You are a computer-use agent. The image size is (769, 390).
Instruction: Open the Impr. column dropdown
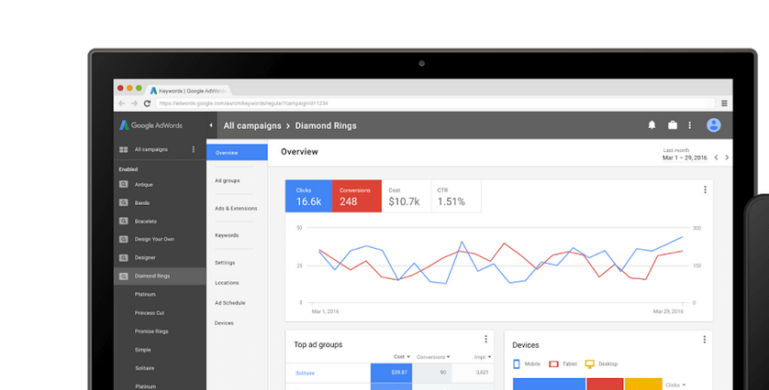pos(483,357)
